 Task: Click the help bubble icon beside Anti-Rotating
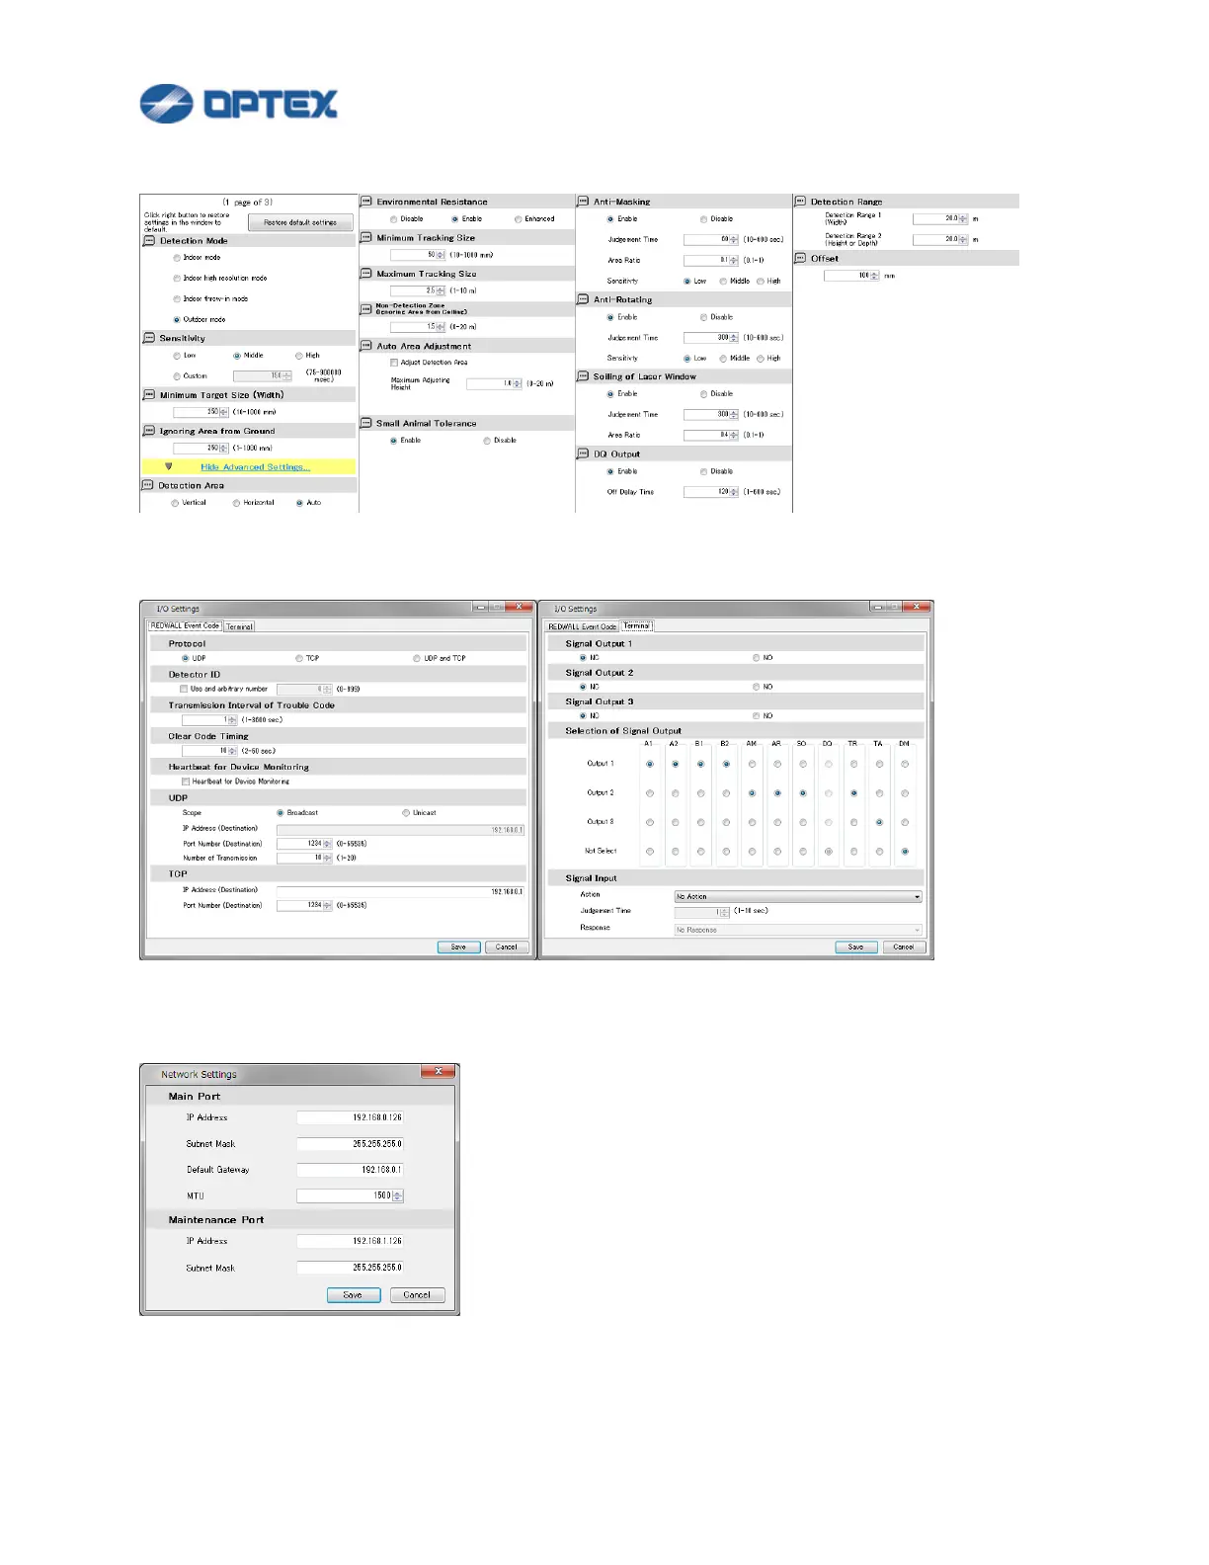(x=583, y=298)
